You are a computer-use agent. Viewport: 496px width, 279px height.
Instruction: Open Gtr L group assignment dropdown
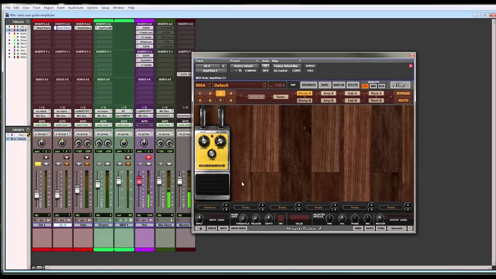coord(42,134)
